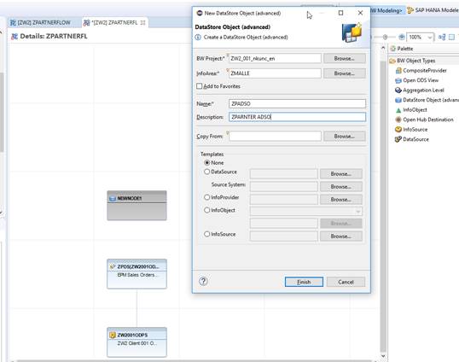The width and height of the screenshot is (459, 362).
Task: Click the zoom slider handle in editor toolbar
Action: (386, 37)
